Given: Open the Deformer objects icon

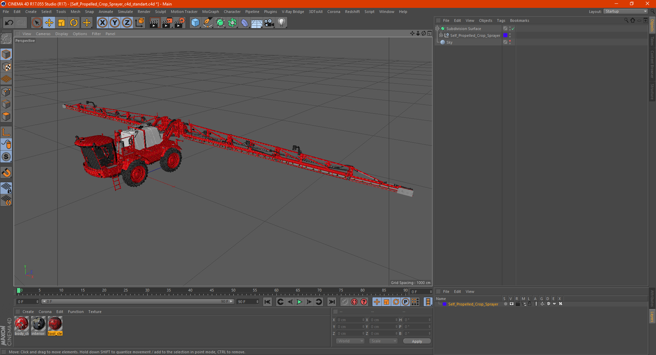Looking at the screenshot, I should coord(245,23).
